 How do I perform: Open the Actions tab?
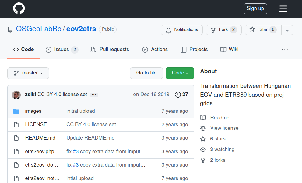coord(155,50)
